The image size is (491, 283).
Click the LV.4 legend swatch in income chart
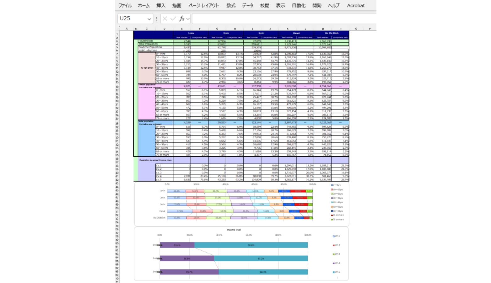click(333, 263)
